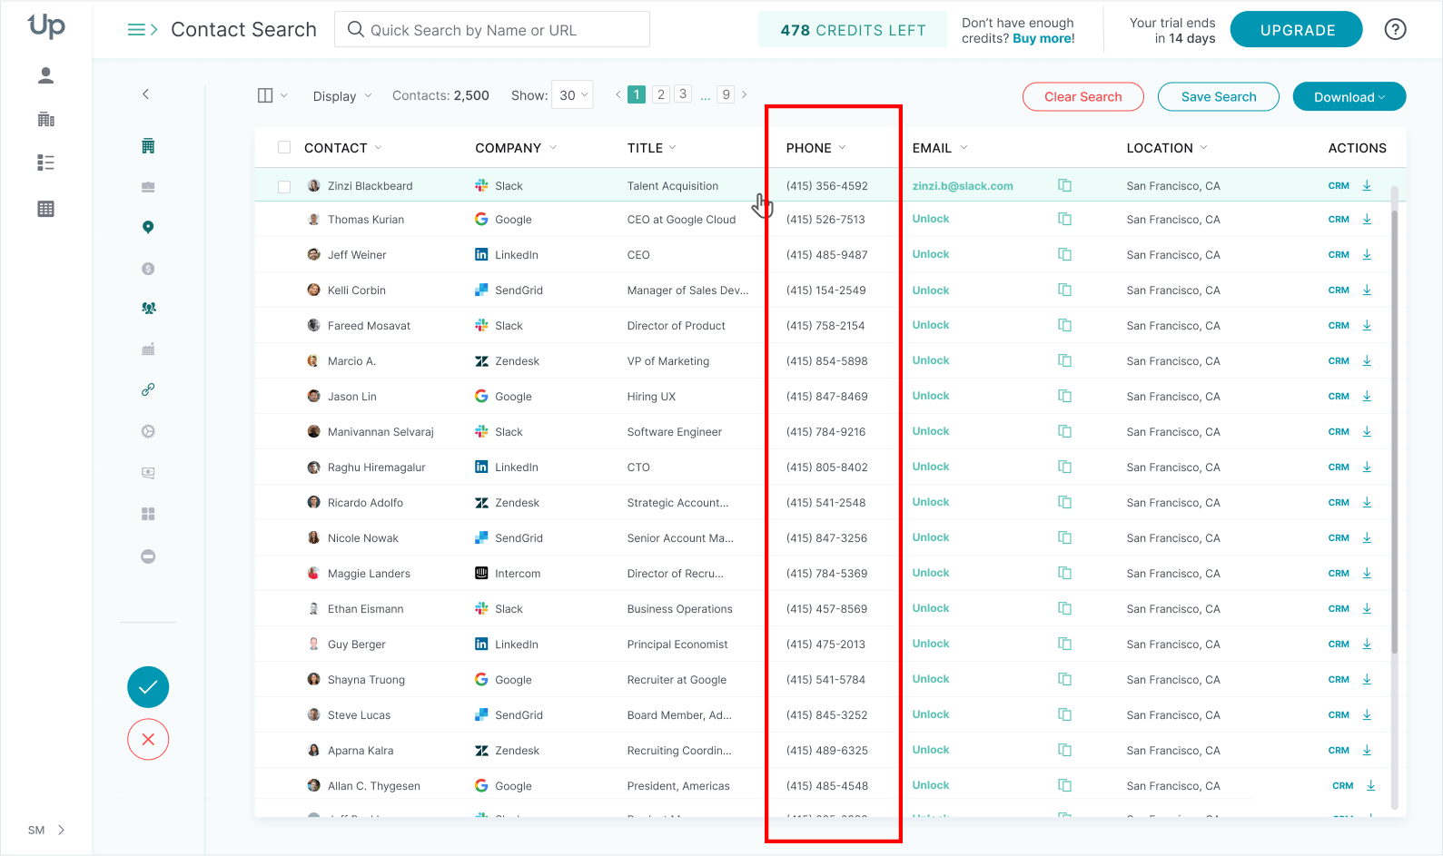The width and height of the screenshot is (1443, 856).
Task: Select the four-squares grid filter icon
Action: 148,514
